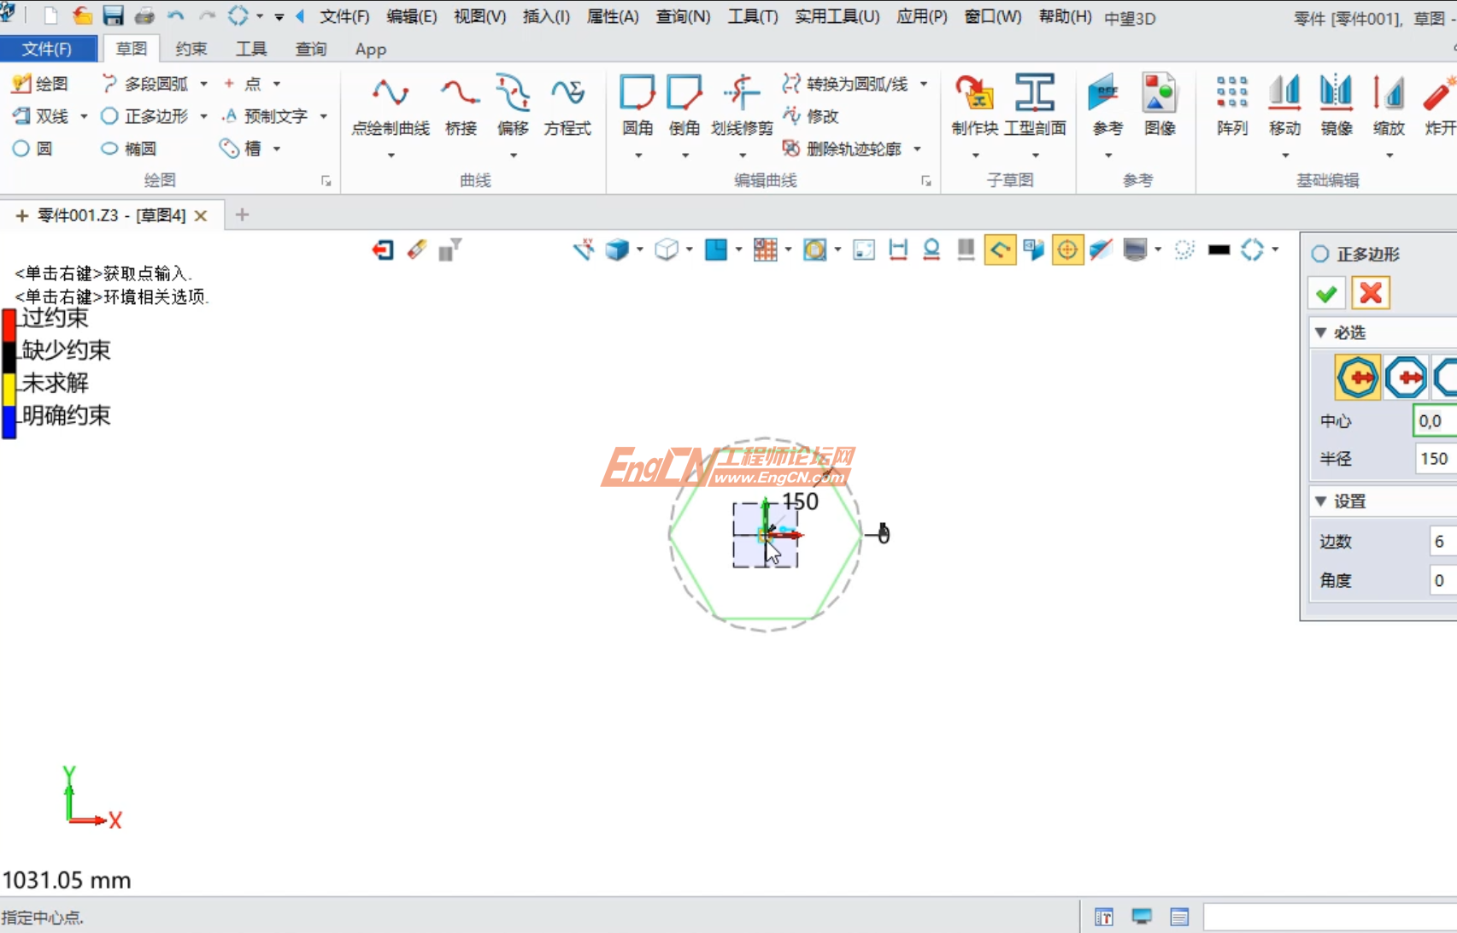Expand the 点 point tool dropdown

(x=275, y=83)
